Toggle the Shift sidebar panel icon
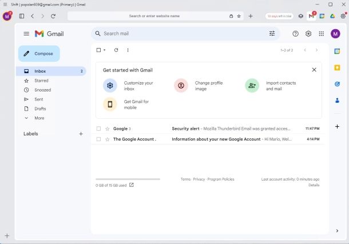The image size is (349, 244). 22,16
